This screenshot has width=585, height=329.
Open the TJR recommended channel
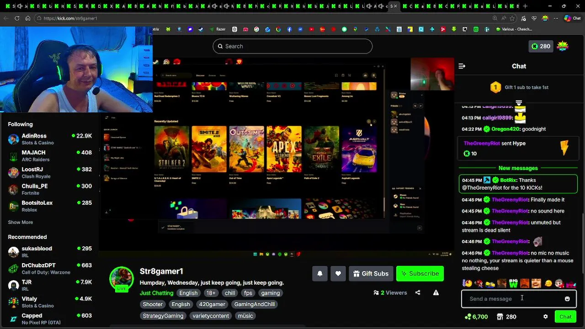(x=50, y=285)
